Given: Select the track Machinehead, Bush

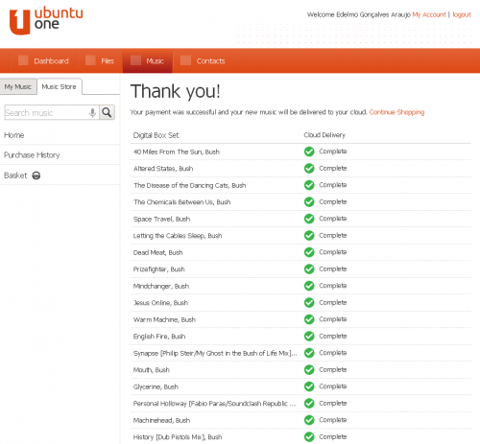Looking at the screenshot, I should coord(161,420).
